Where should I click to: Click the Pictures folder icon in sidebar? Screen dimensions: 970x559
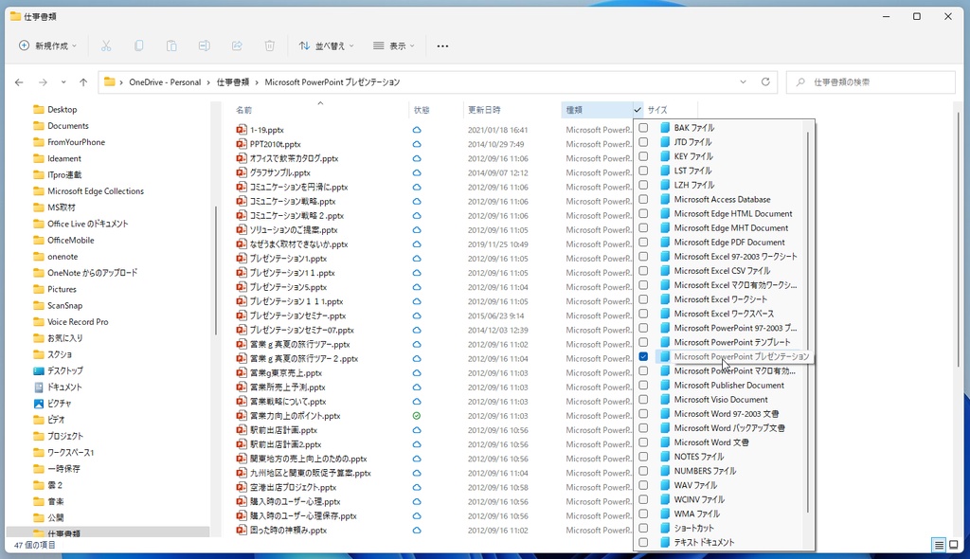click(x=38, y=289)
